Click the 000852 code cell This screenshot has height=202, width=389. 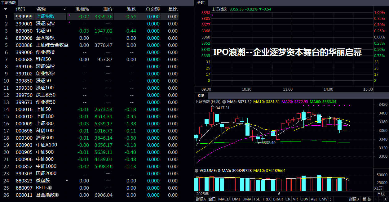[24, 166]
